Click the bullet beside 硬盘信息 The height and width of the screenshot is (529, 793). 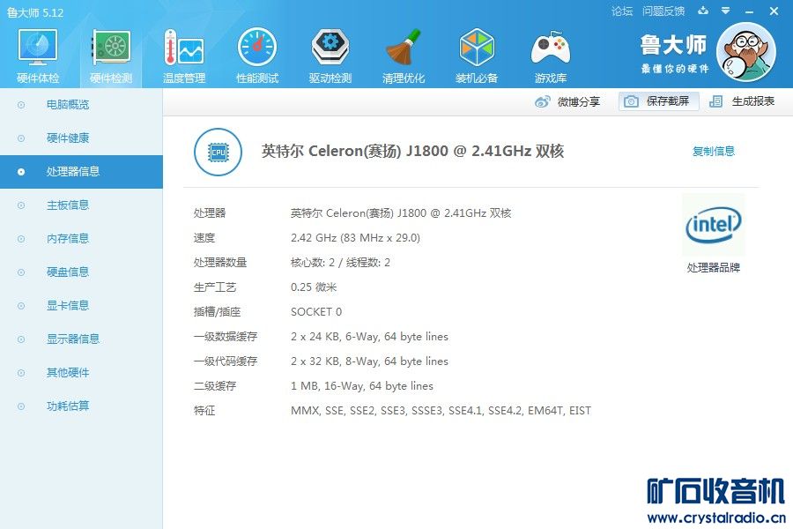[21, 272]
